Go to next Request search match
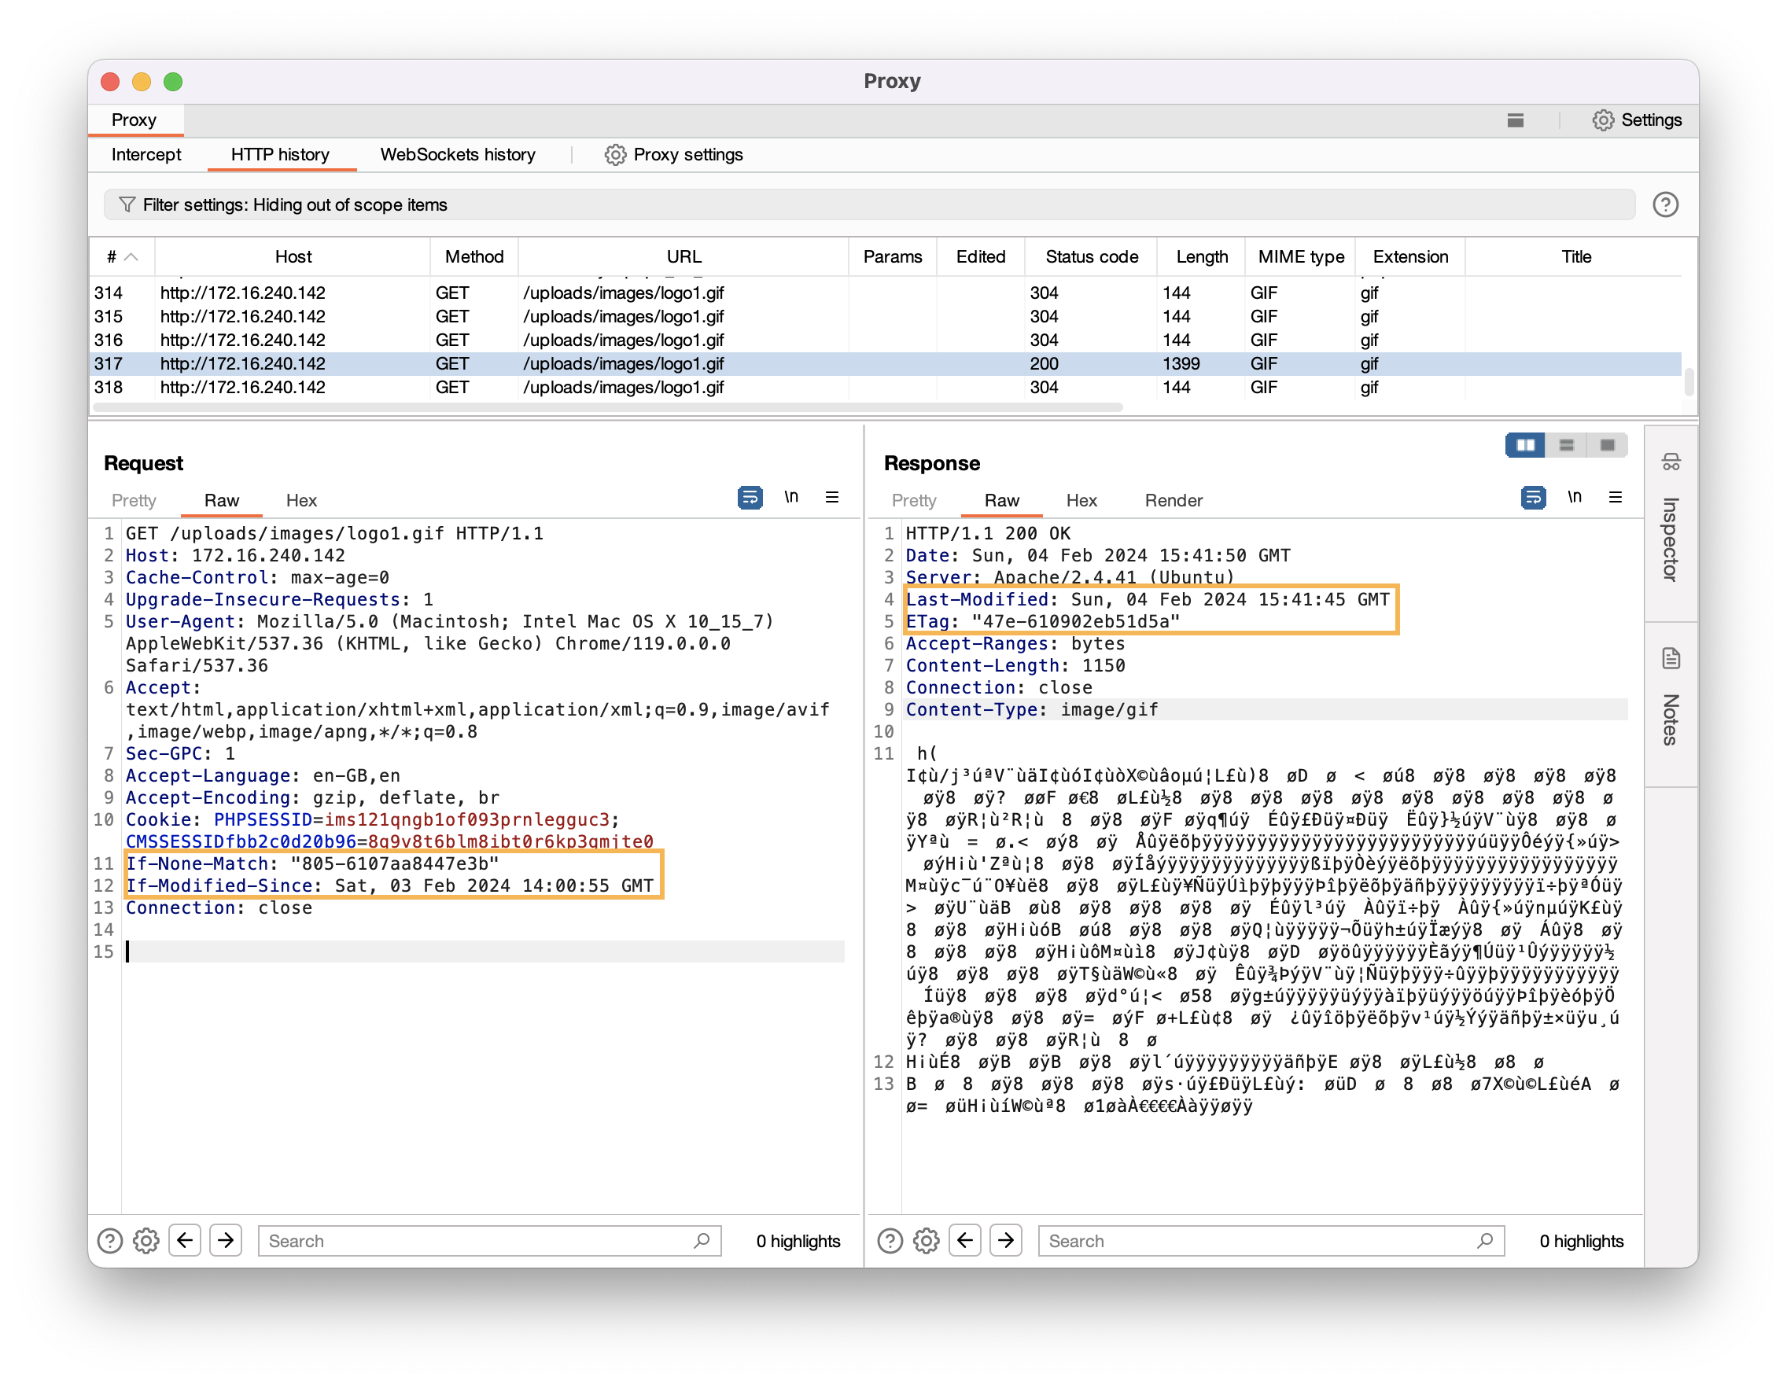The height and width of the screenshot is (1384, 1787). click(226, 1242)
